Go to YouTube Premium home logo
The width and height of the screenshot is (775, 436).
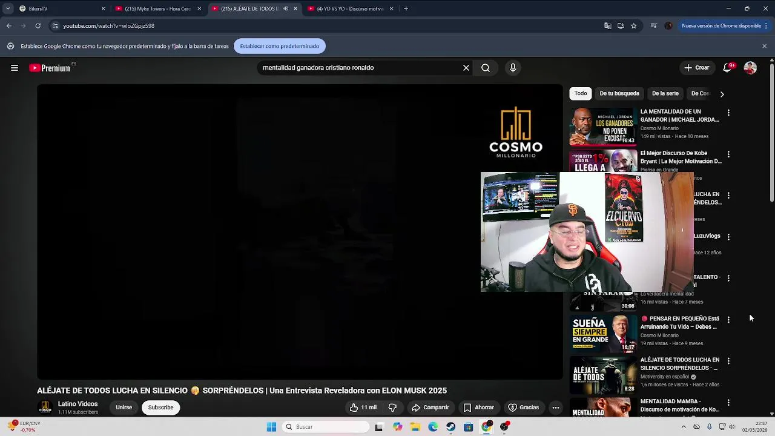[50, 68]
